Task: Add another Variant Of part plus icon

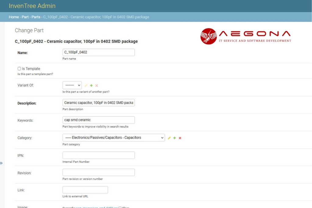Action: 91,85
